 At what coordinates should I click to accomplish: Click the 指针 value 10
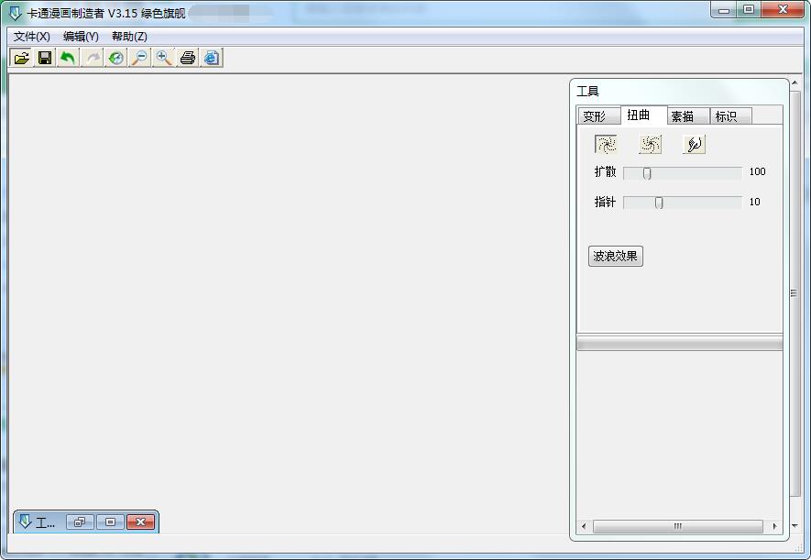pyautogui.click(x=754, y=203)
